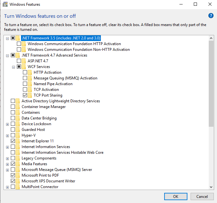
Task: Uncheck the Internet Explorer 11 checkbox
Action: [x=13, y=141]
